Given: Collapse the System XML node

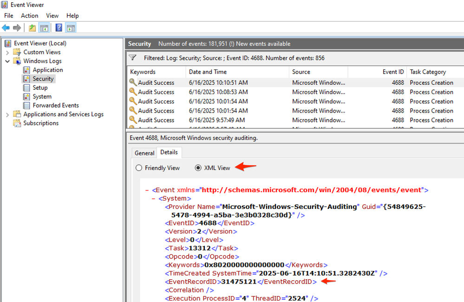Looking at the screenshot, I should coord(154,198).
